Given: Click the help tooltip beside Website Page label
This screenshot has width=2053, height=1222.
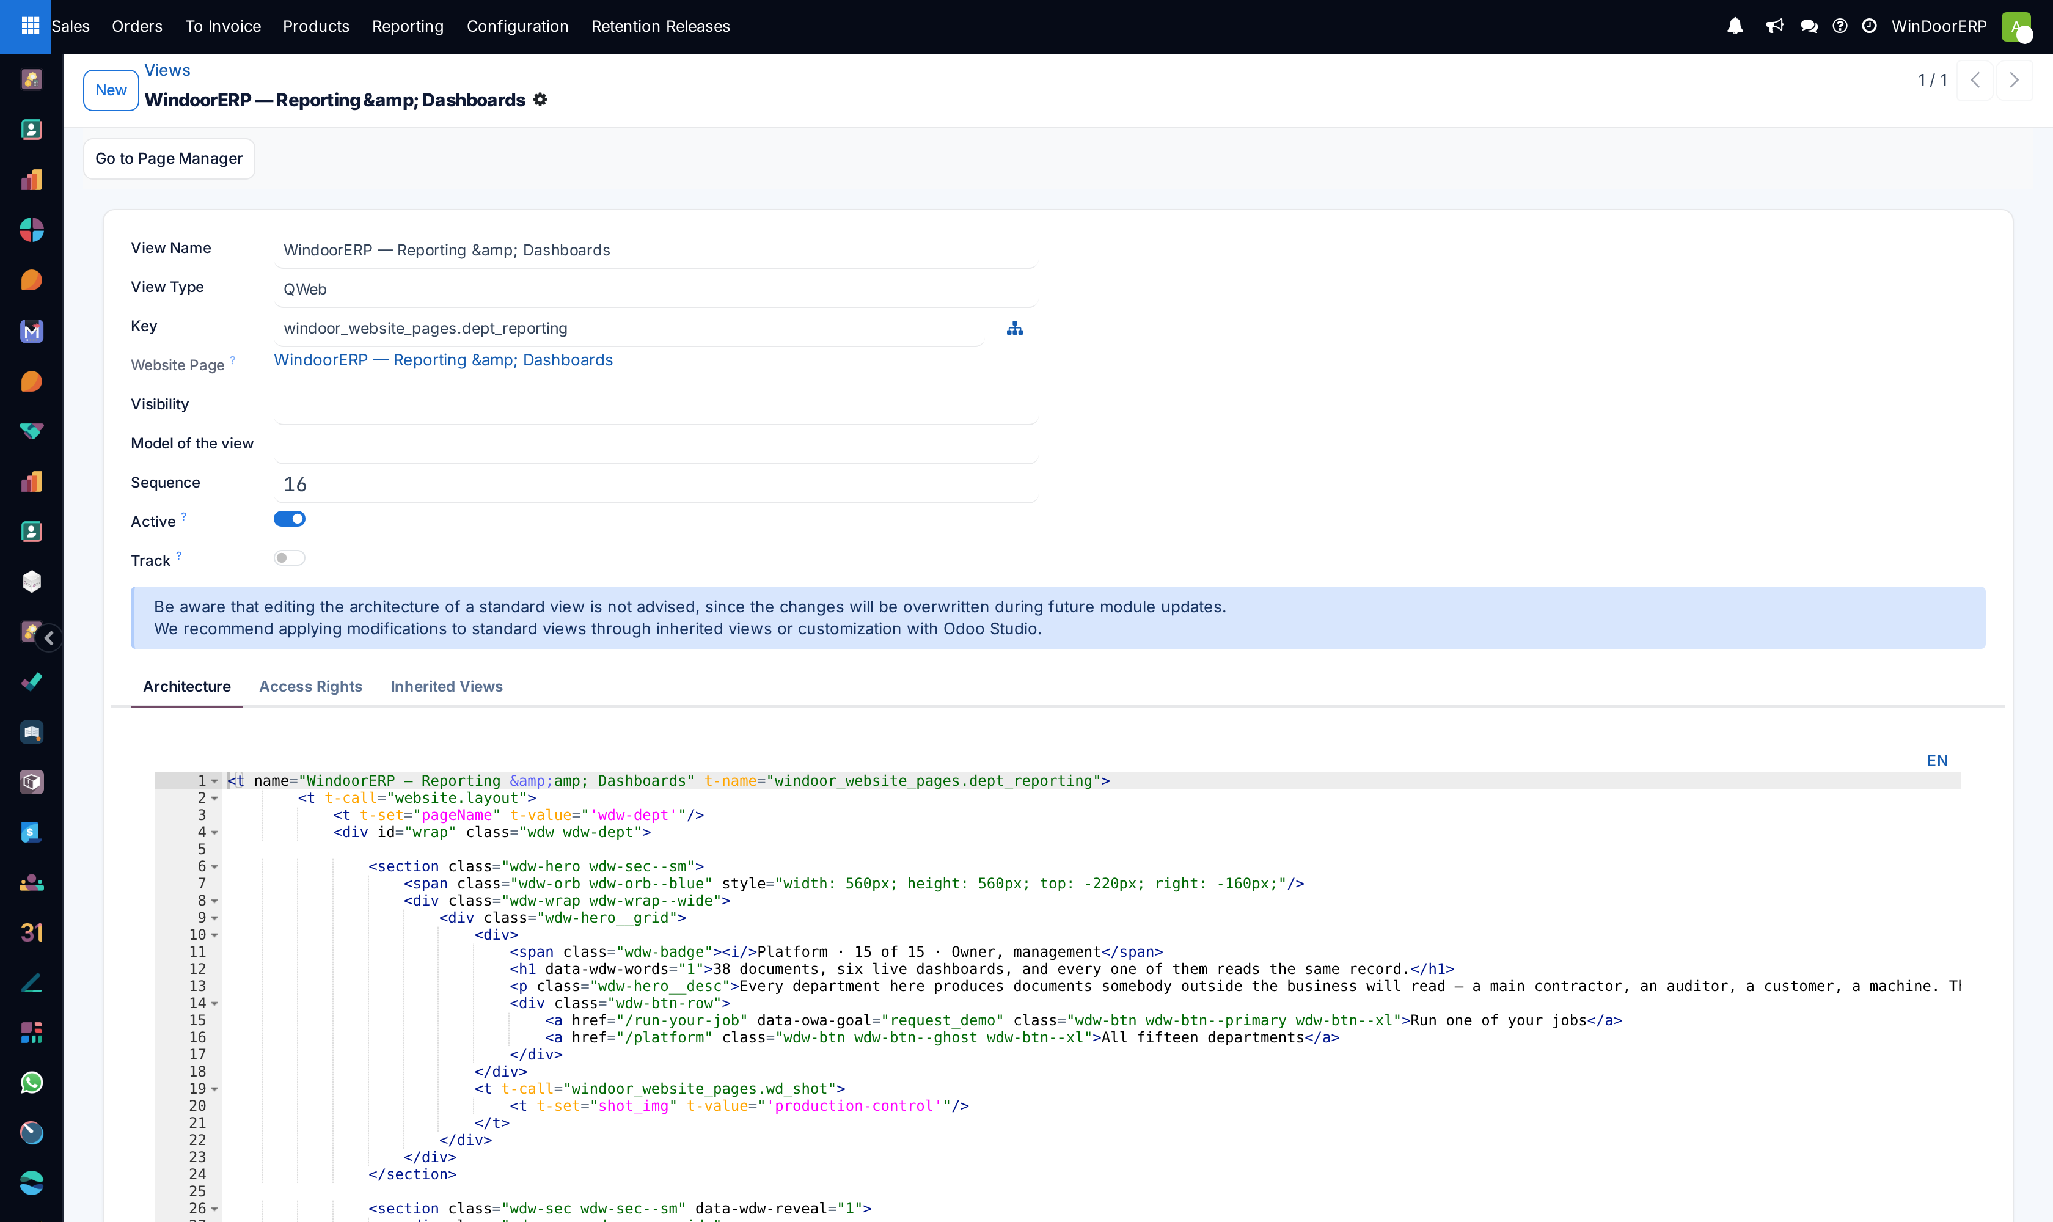Looking at the screenshot, I should [x=232, y=360].
